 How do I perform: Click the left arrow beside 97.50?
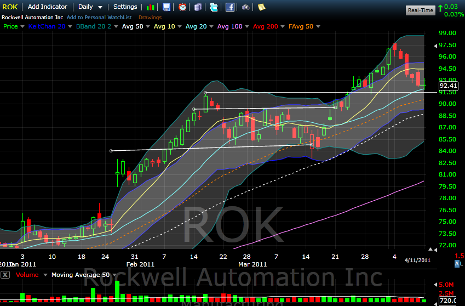point(435,46)
